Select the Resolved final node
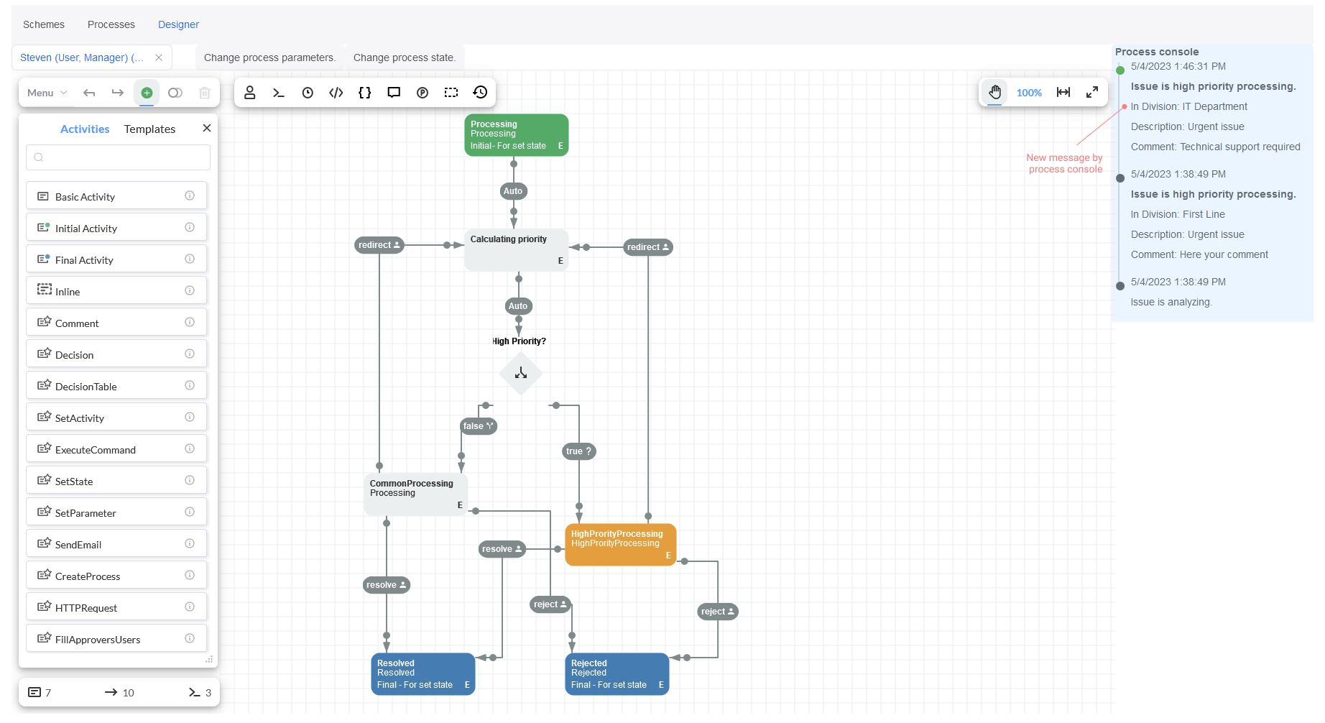 [423, 674]
